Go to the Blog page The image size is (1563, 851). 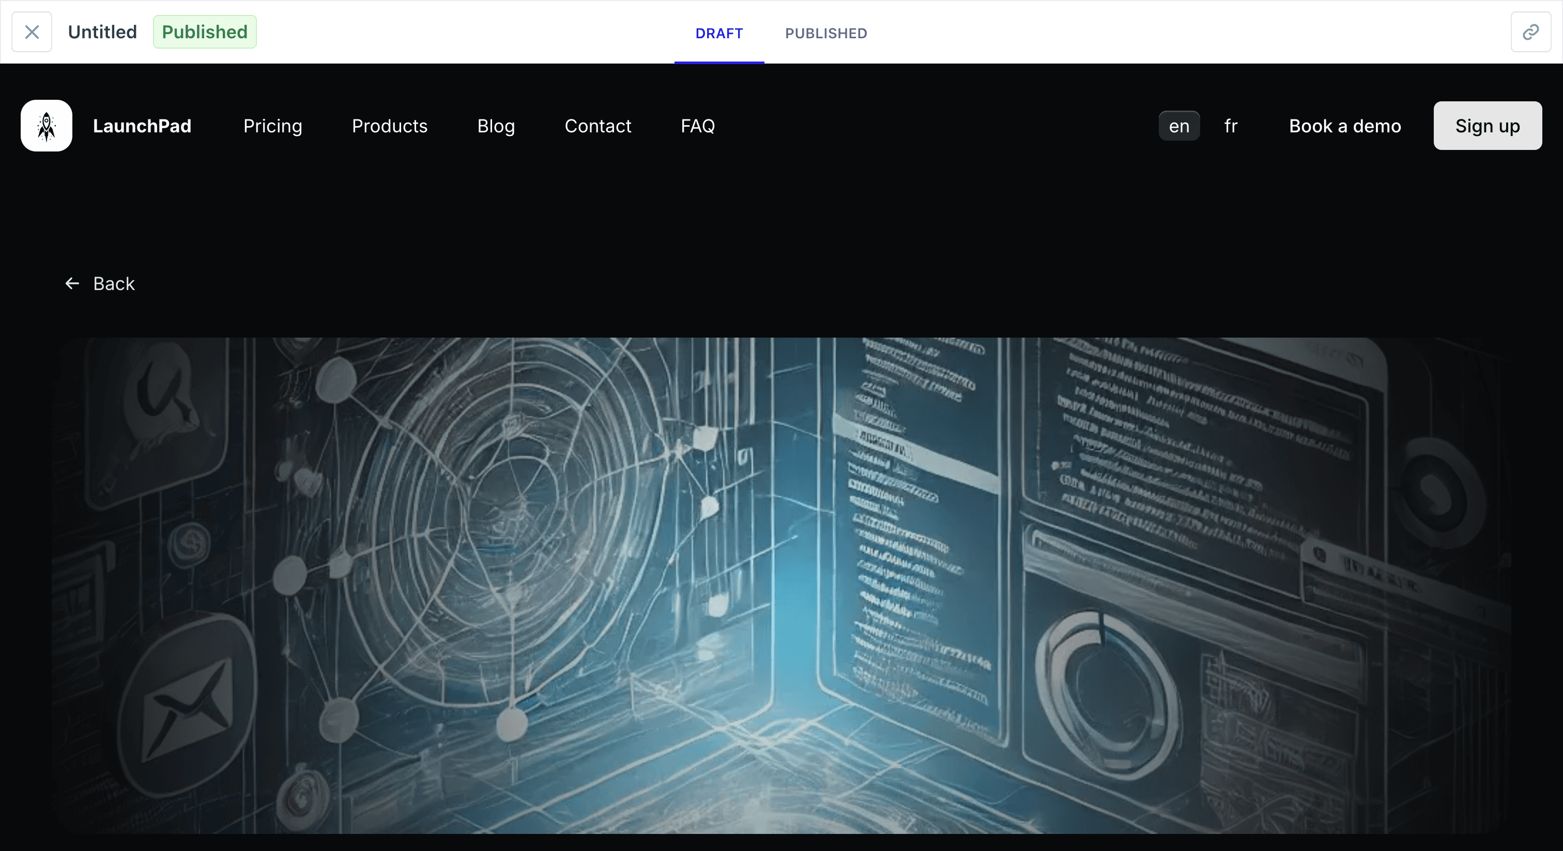496,126
